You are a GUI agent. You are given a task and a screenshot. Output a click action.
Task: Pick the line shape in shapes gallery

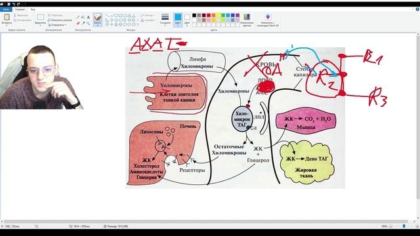pos(107,16)
